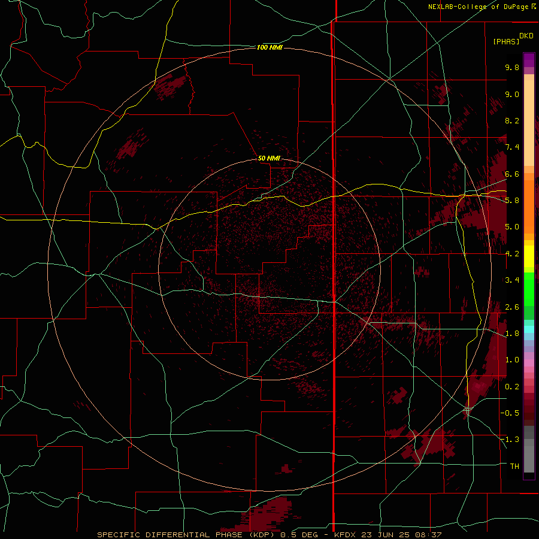Click the 1.8 scale value
Image resolution: width=539 pixels, height=539 pixels.
point(512,334)
